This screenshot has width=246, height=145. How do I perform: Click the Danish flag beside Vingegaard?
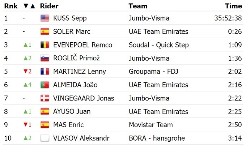44,98
